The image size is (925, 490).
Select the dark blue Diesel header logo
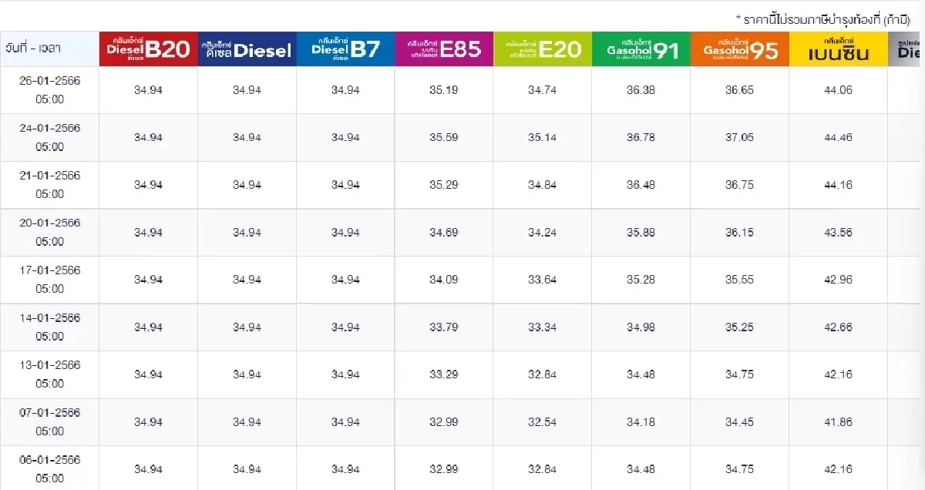[247, 49]
